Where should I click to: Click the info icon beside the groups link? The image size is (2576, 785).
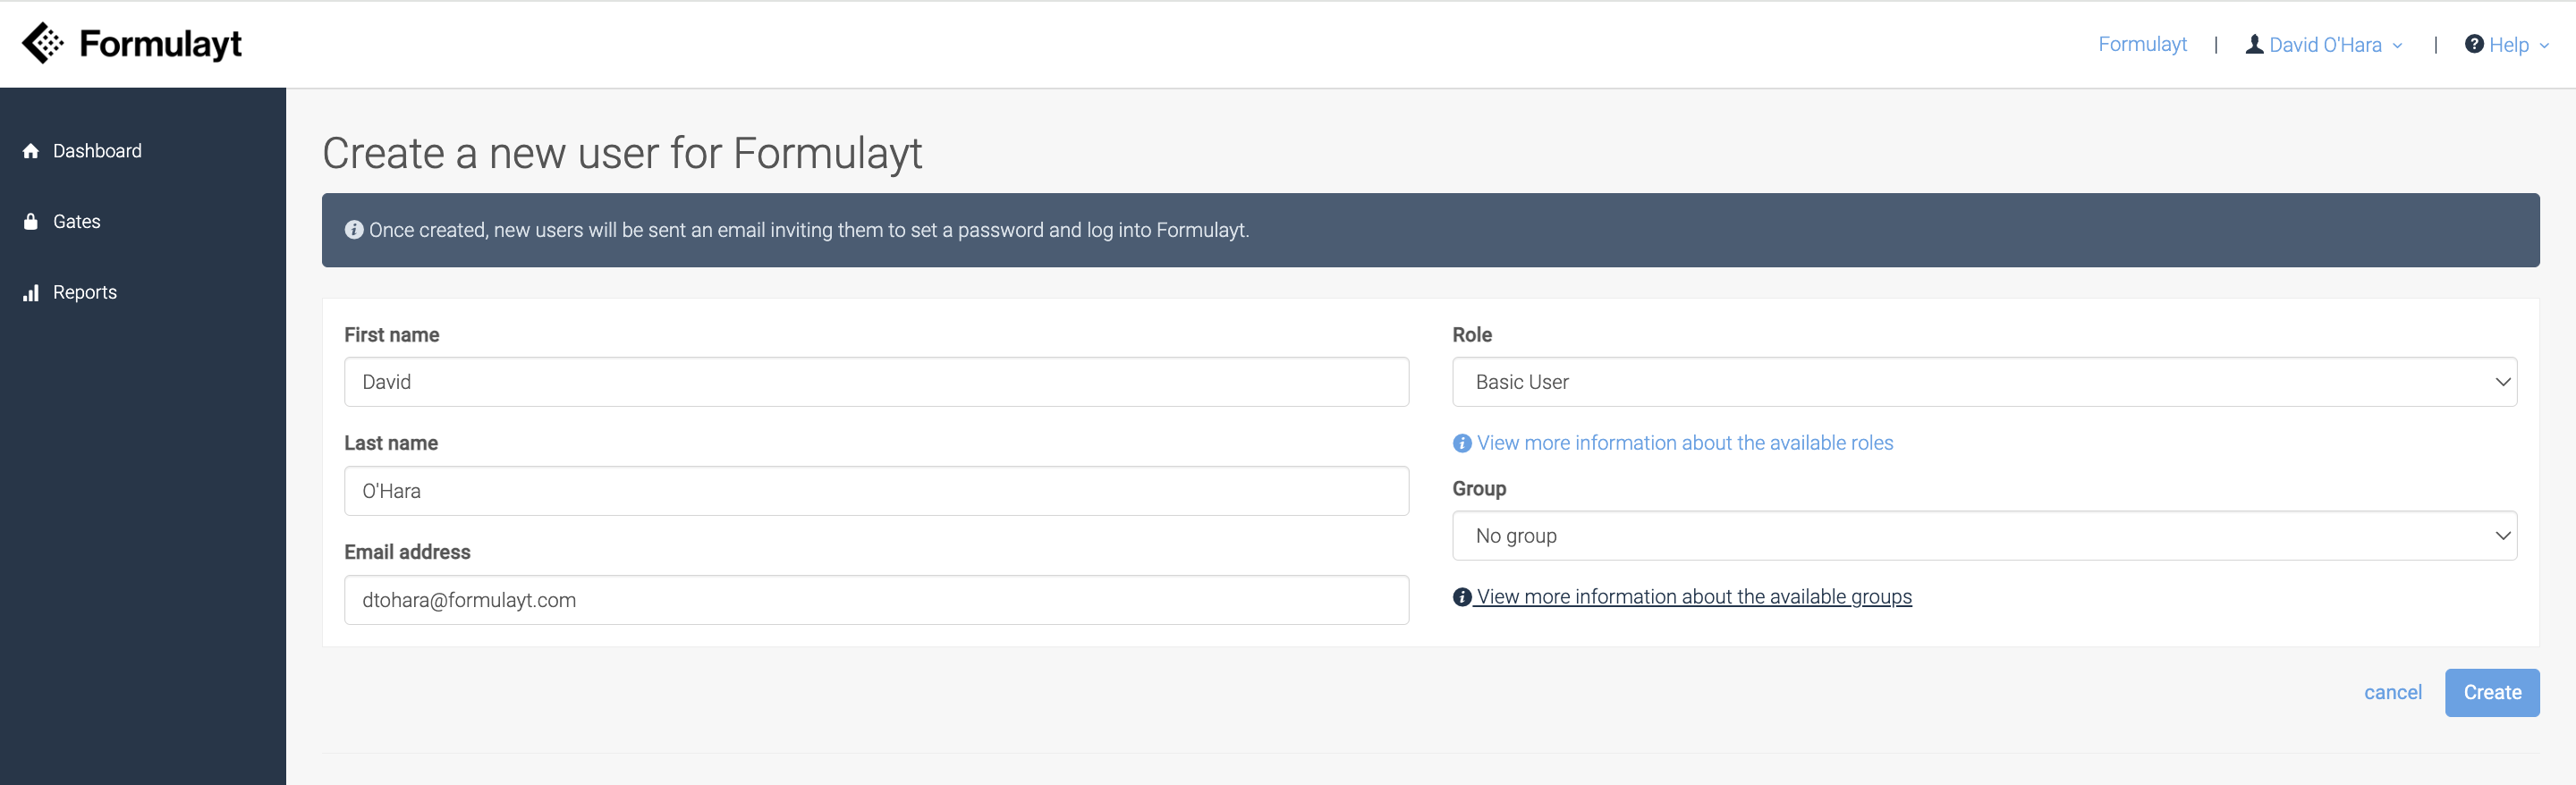click(x=1462, y=597)
